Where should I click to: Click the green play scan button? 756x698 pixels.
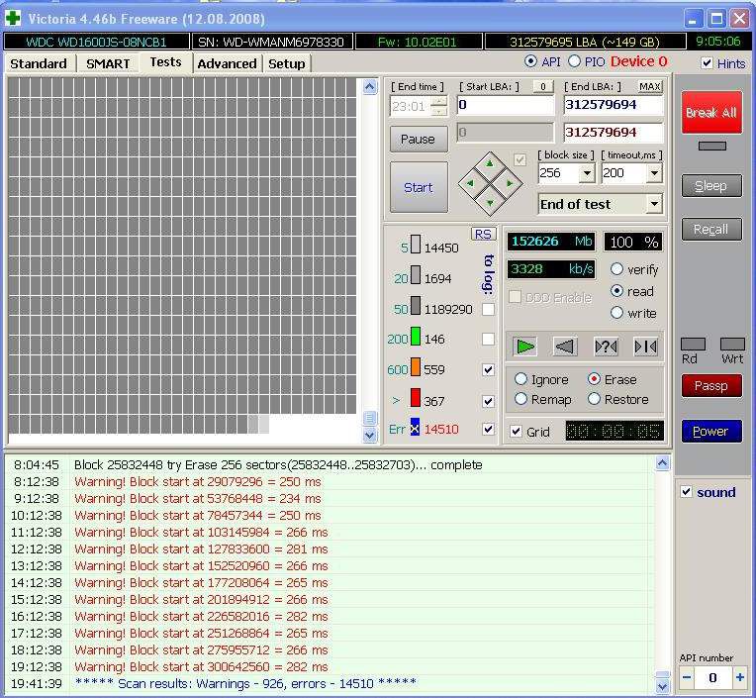524,347
